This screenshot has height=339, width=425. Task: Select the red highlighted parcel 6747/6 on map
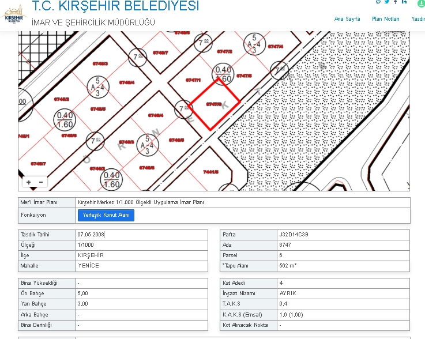[215, 104]
